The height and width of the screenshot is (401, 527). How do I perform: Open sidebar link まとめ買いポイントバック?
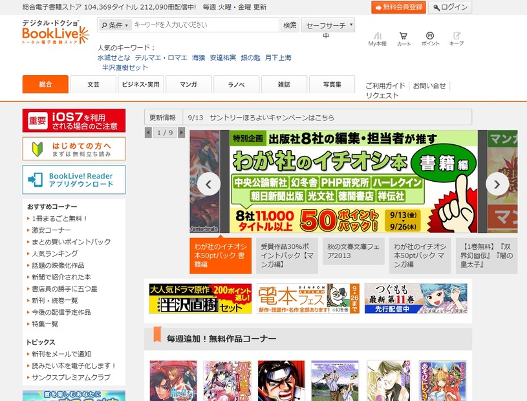click(71, 242)
